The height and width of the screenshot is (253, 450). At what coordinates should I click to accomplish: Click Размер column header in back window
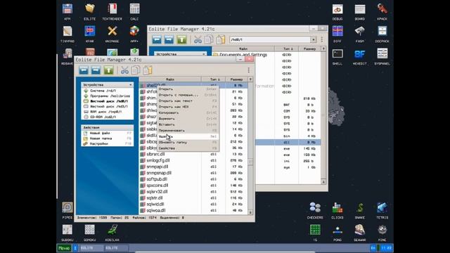click(x=309, y=48)
